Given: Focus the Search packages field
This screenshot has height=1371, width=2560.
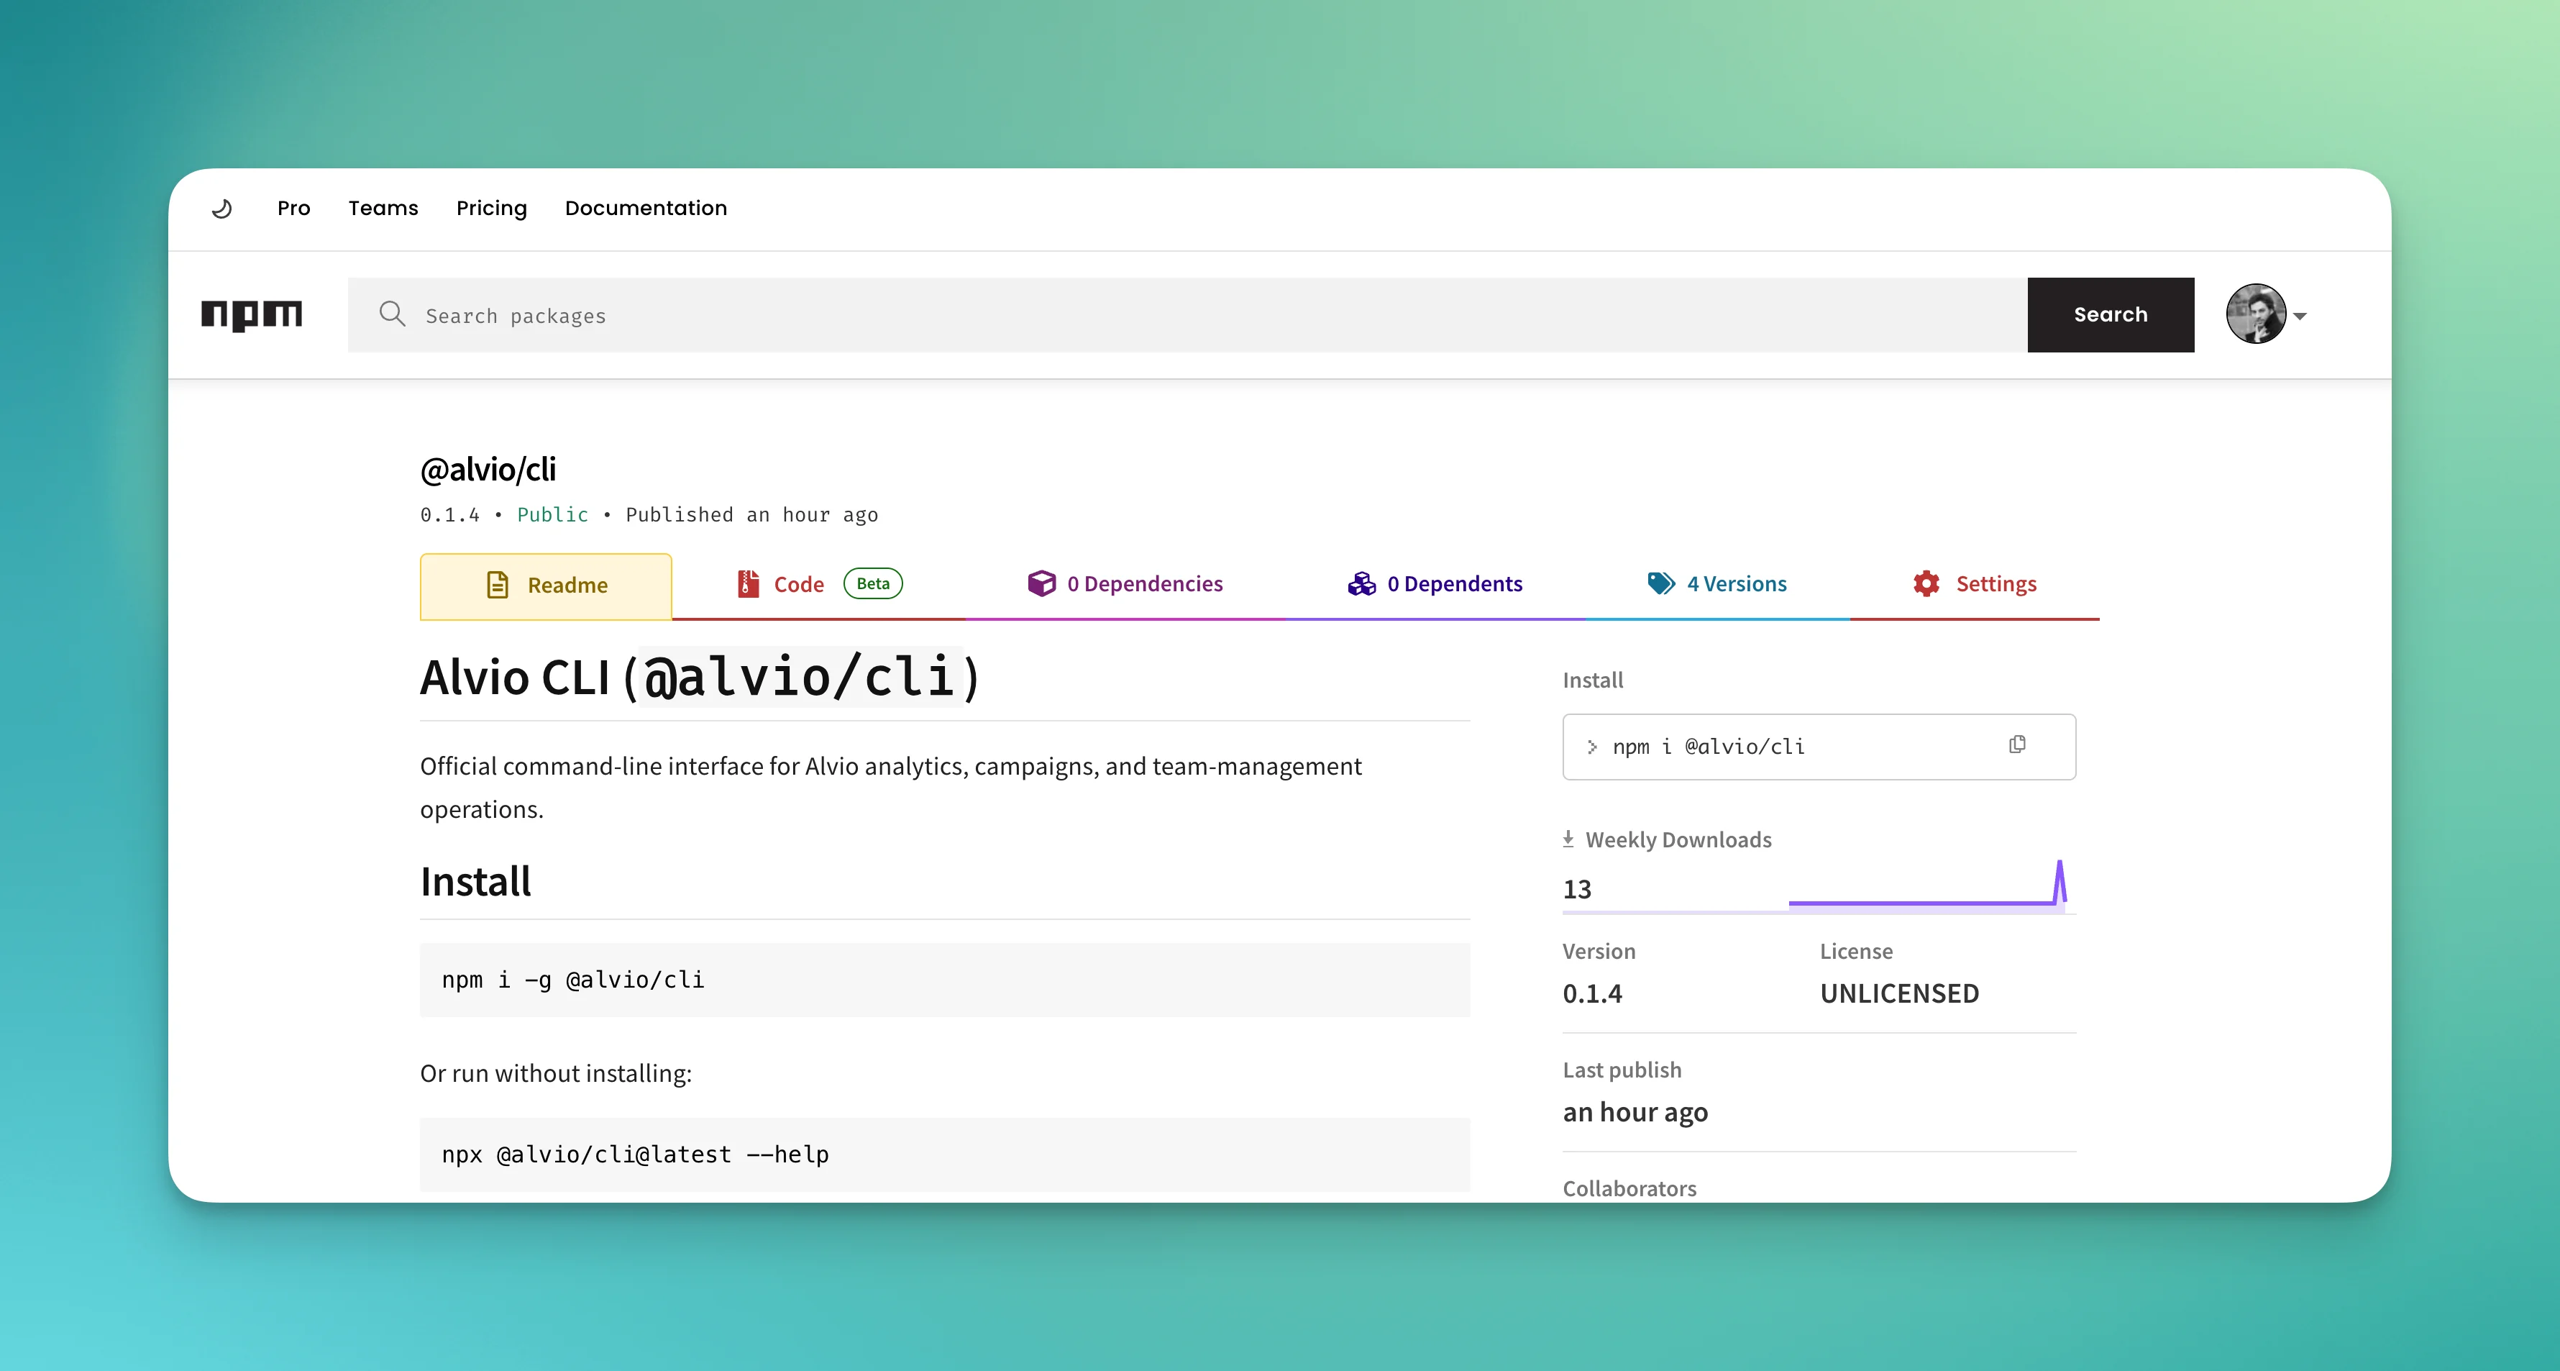Looking at the screenshot, I should 1187,314.
